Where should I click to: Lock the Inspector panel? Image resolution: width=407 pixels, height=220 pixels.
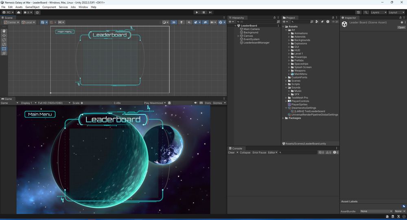tap(400, 17)
